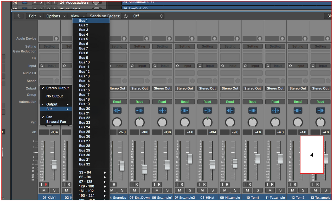Click input format circle on 06_Sn...mple1 channel
The height and width of the screenshot is (202, 333).
pos(155,66)
